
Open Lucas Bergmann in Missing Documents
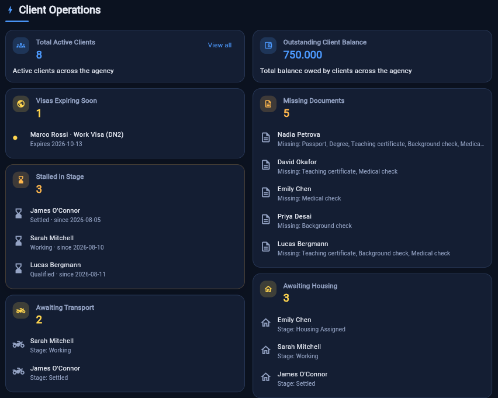point(303,244)
